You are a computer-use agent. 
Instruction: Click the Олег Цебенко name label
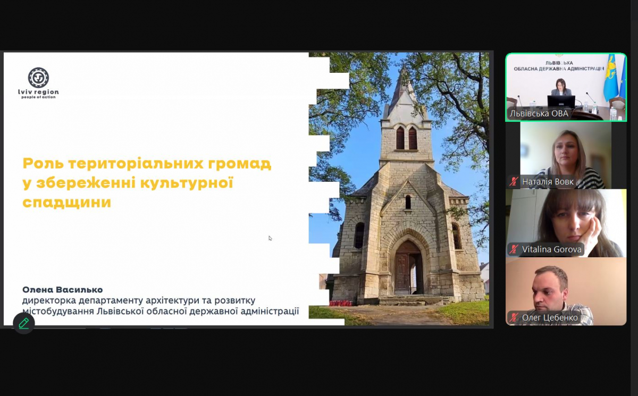[x=549, y=318]
